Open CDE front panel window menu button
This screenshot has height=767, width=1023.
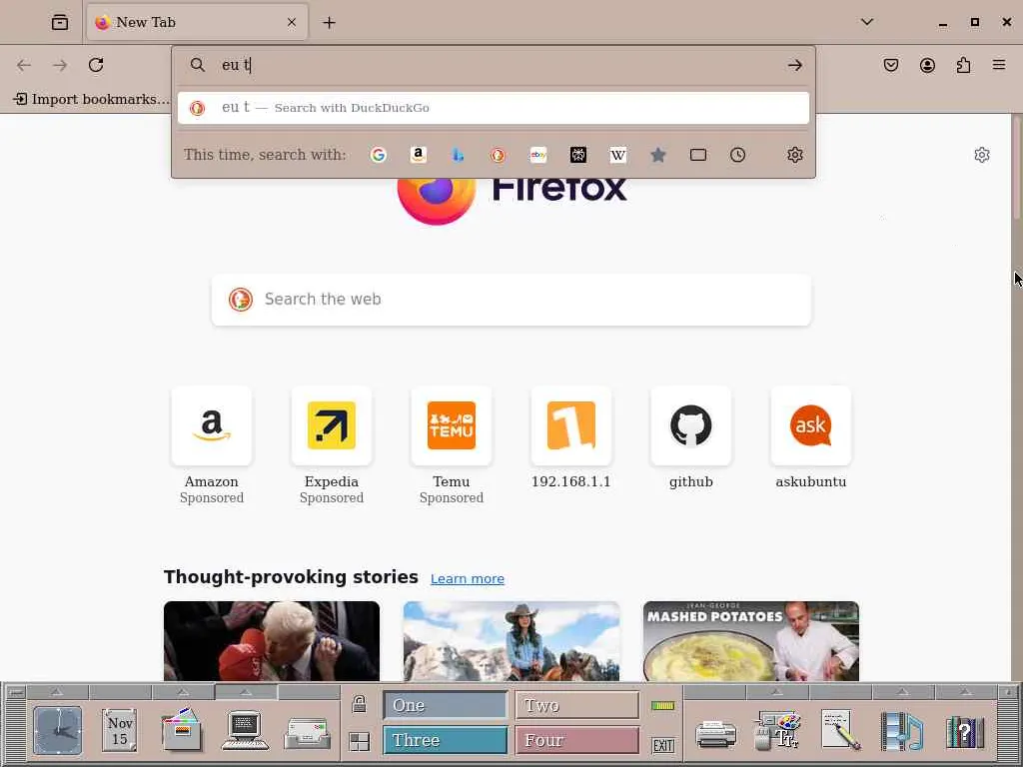16,692
